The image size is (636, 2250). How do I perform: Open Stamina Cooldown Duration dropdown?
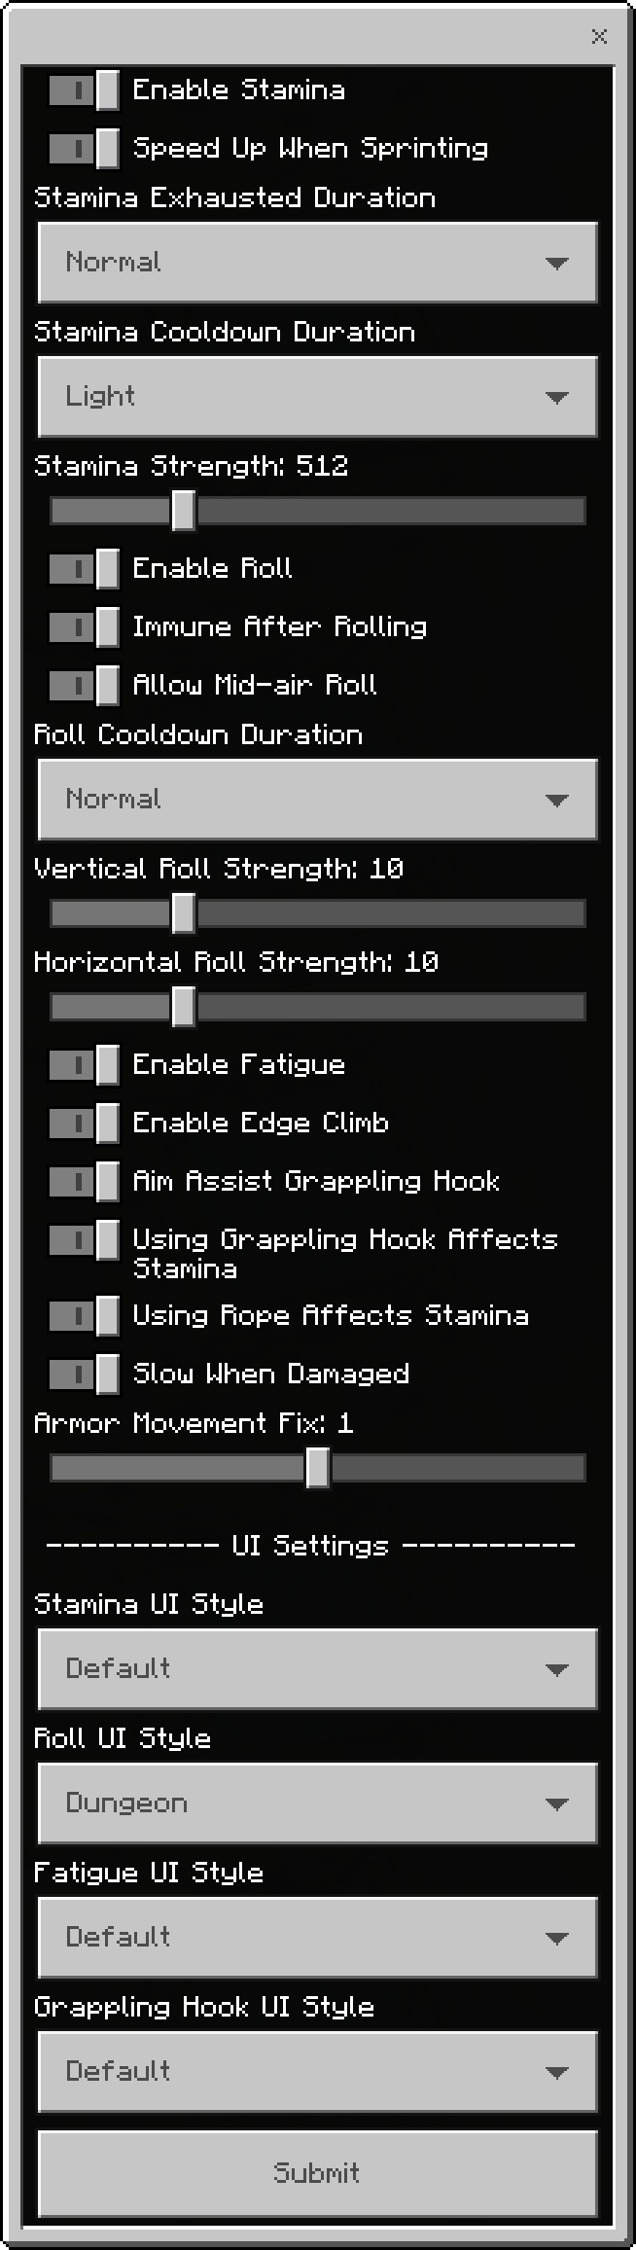tap(317, 396)
